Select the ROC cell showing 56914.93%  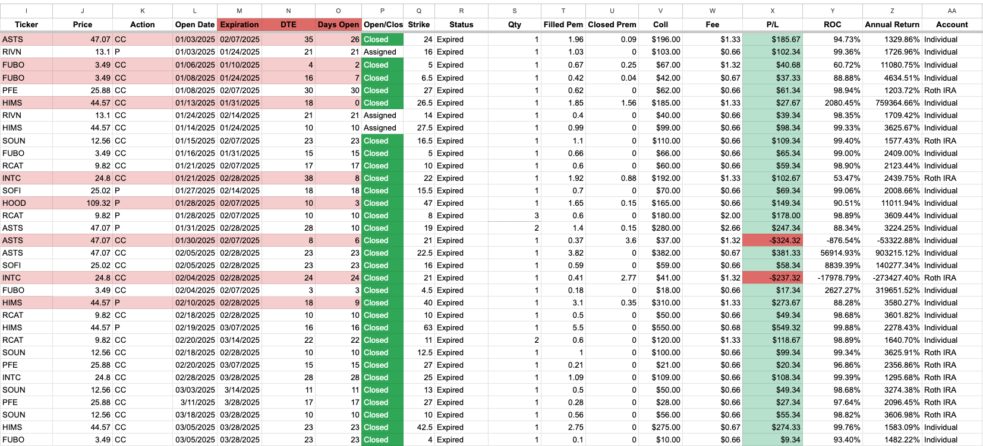[x=832, y=253]
